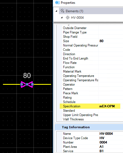Click the 80 size label above valve
This screenshot has height=153, width=123.
tap(27, 76)
